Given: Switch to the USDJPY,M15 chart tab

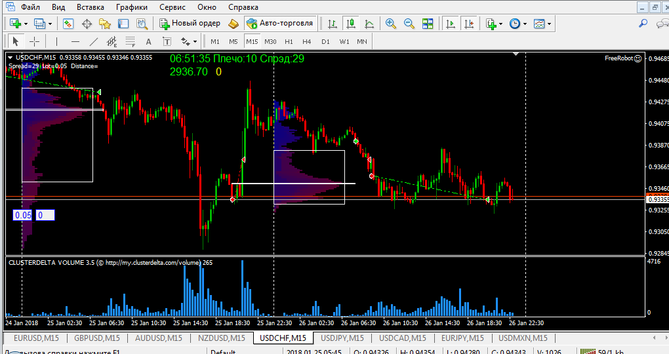Looking at the screenshot, I should (342, 338).
